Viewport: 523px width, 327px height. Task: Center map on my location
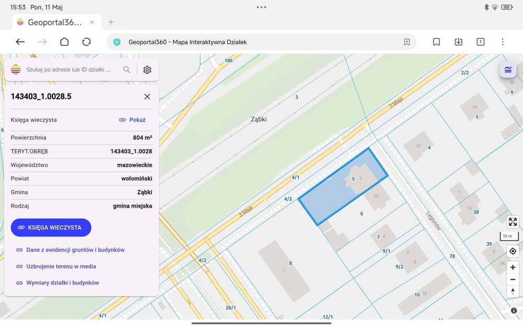tap(513, 251)
